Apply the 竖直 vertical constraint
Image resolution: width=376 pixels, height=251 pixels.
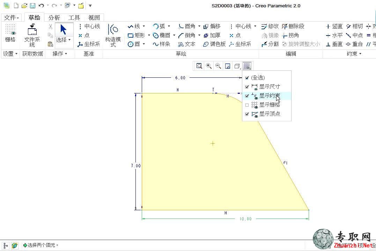click(x=334, y=26)
